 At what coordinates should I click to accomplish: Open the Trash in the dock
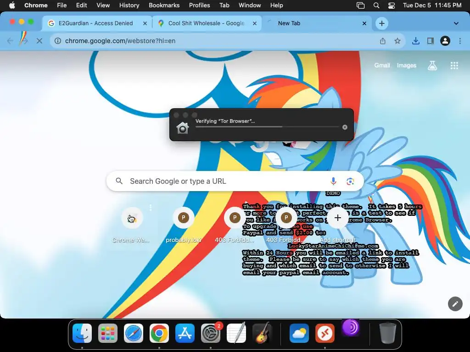point(387,333)
